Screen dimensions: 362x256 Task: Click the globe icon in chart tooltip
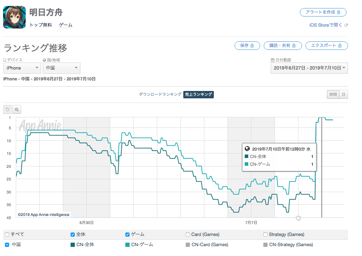pos(247,149)
